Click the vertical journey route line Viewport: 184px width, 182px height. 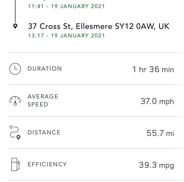pyautogui.click(x=15, y=11)
